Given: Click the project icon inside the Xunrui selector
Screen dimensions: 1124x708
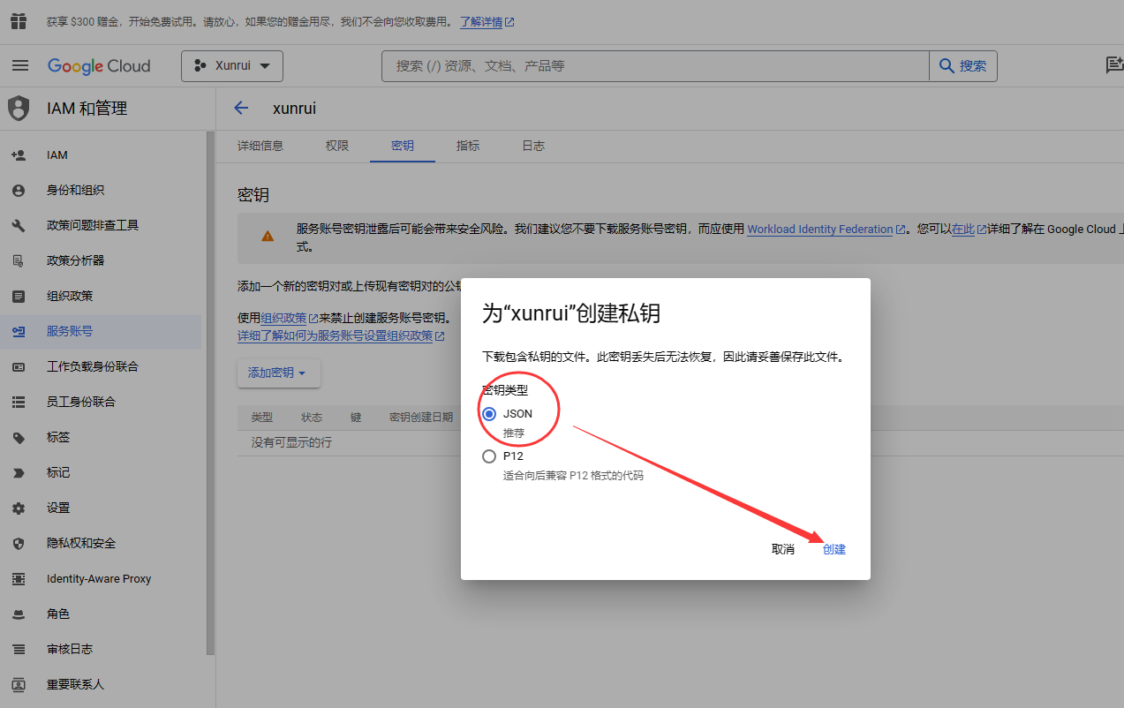Looking at the screenshot, I should tap(200, 66).
